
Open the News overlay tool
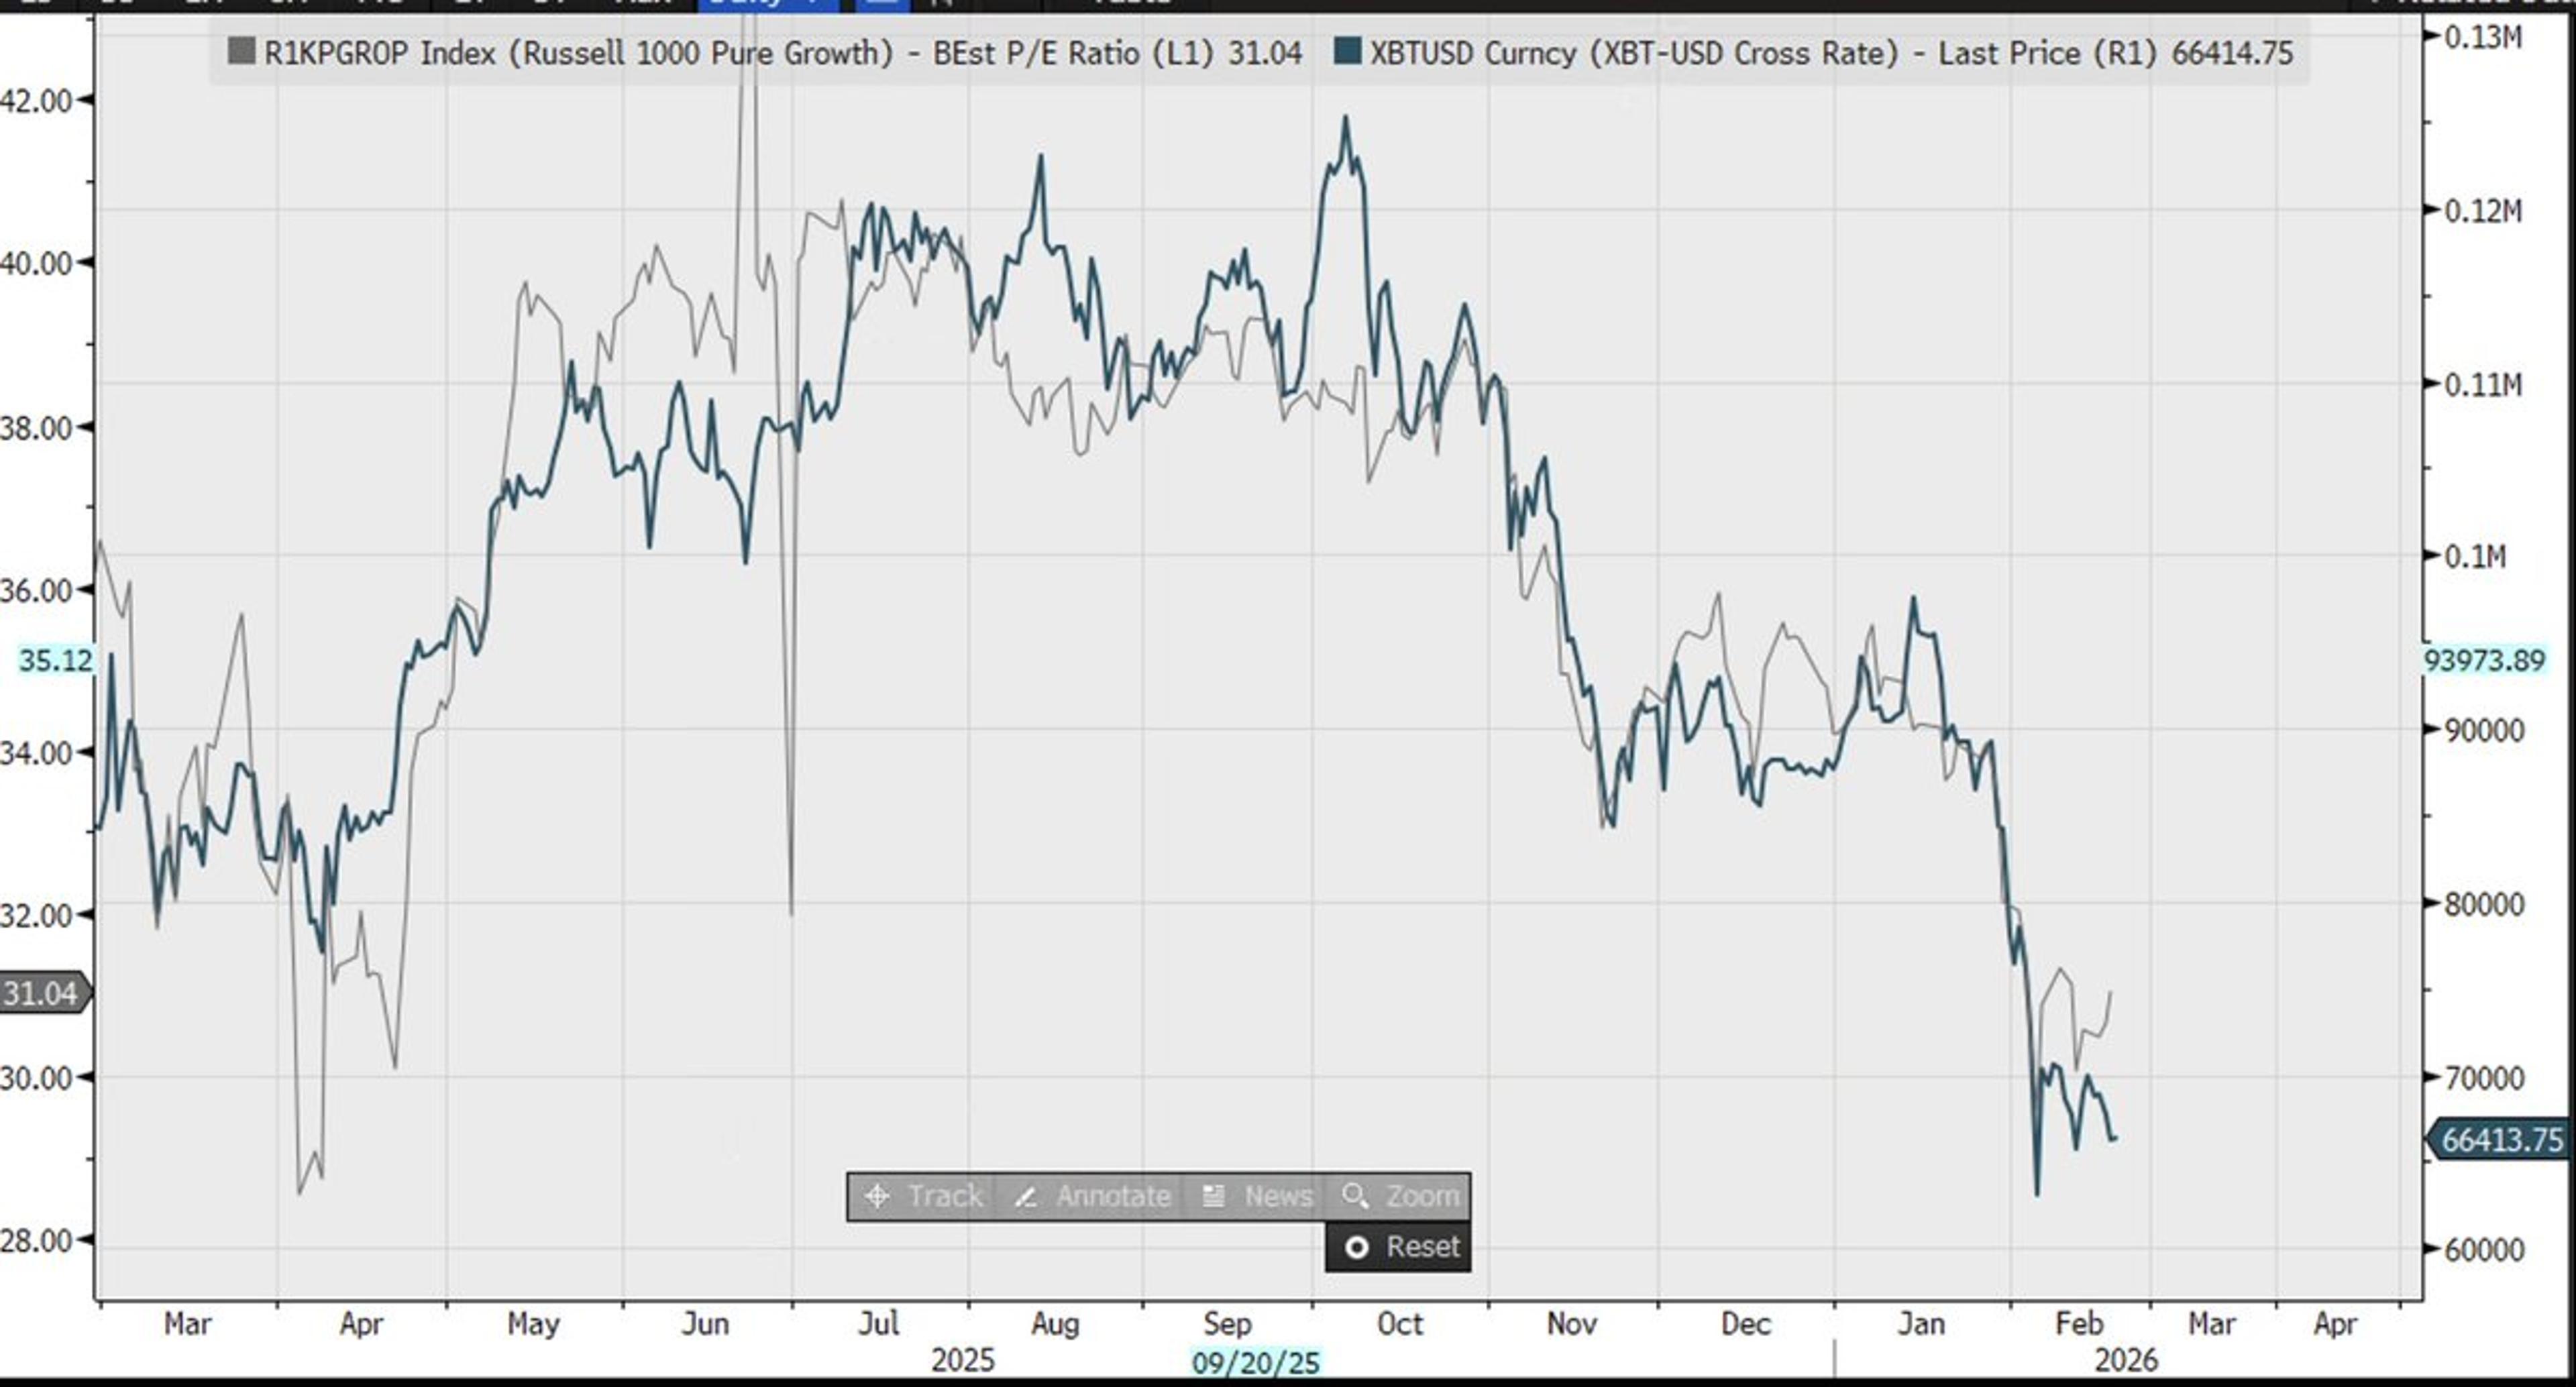coord(1257,1196)
